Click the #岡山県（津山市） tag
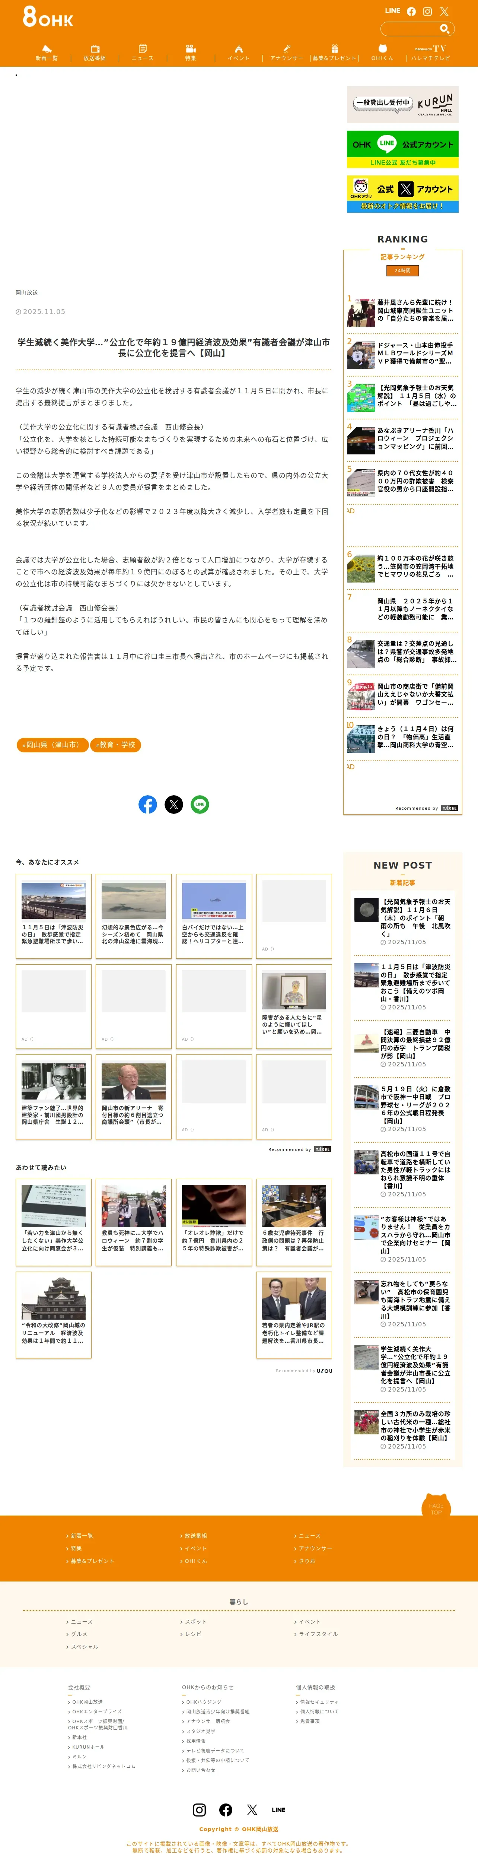478x1875 pixels. (x=52, y=745)
